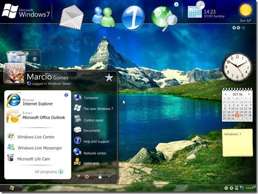Image resolution: width=258 pixels, height=194 pixels.
Task: Open the sun weather gadget
Action: click(x=246, y=10)
